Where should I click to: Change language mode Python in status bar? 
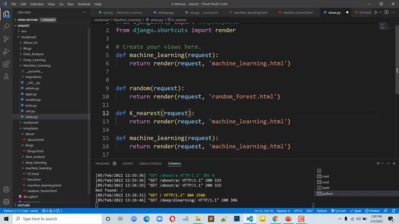(x=322, y=211)
